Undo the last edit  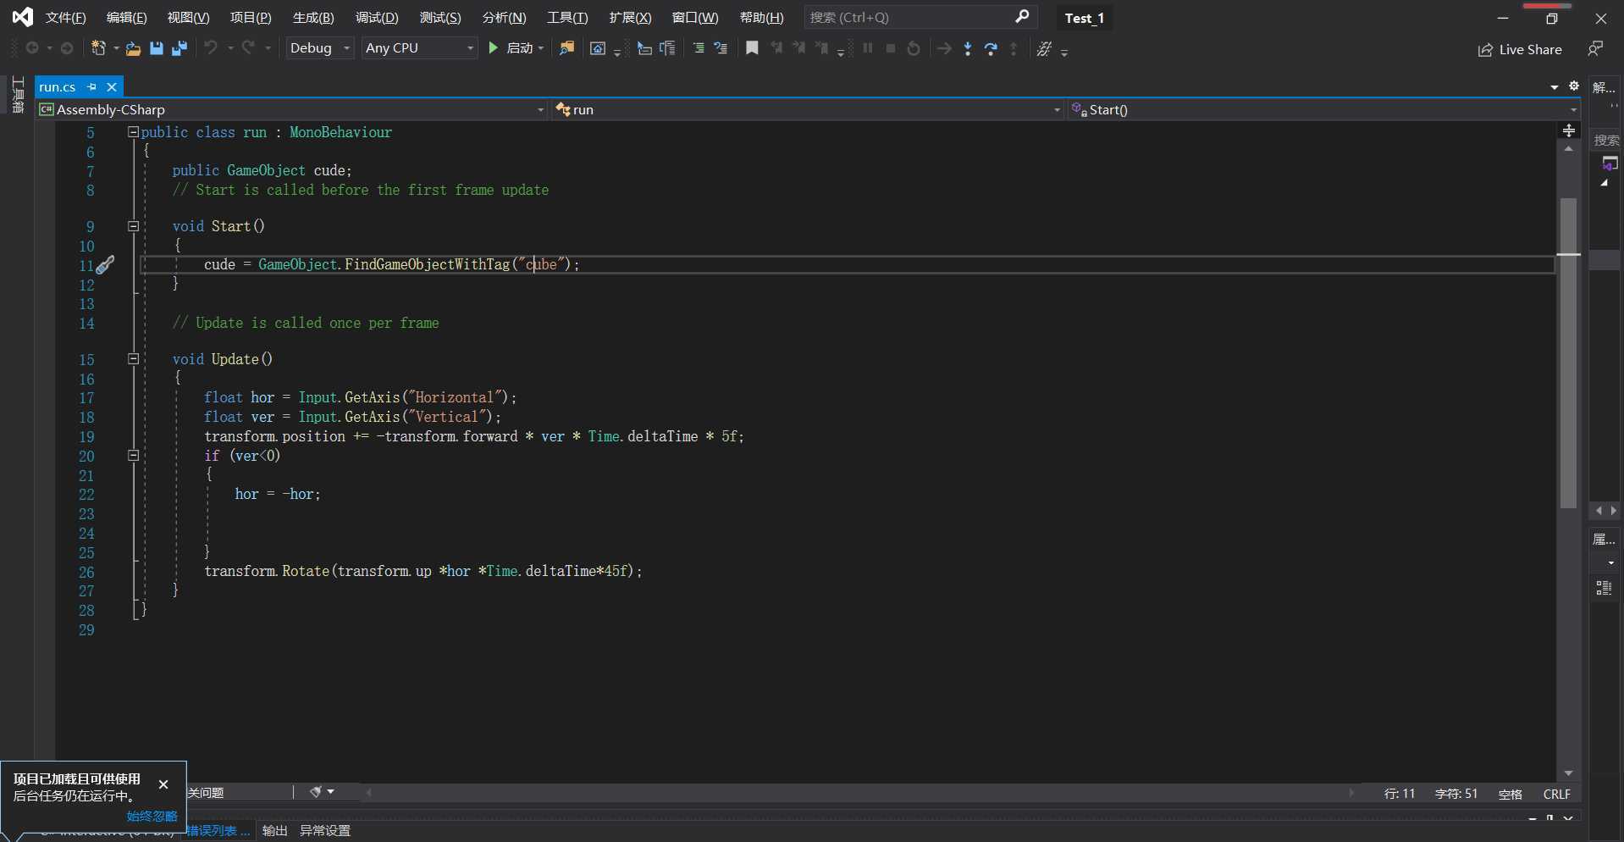tap(211, 48)
